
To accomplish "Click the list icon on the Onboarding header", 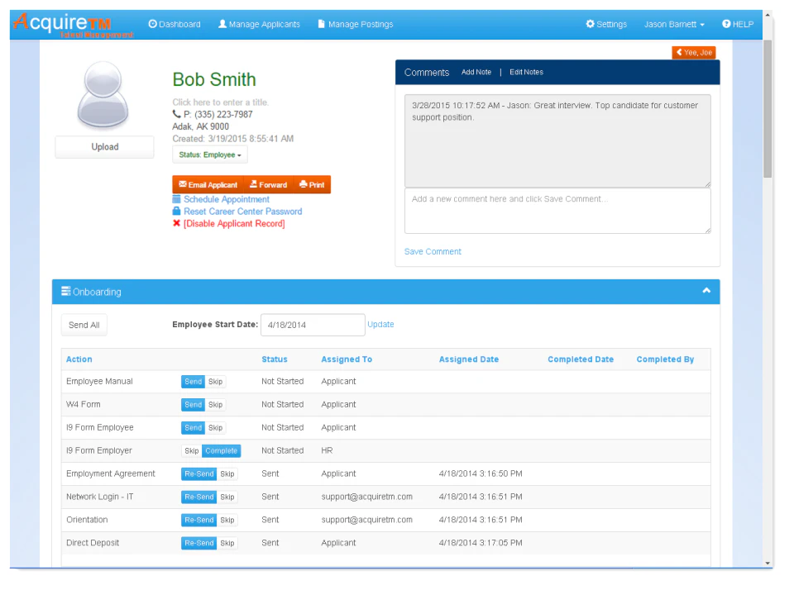I will point(67,292).
